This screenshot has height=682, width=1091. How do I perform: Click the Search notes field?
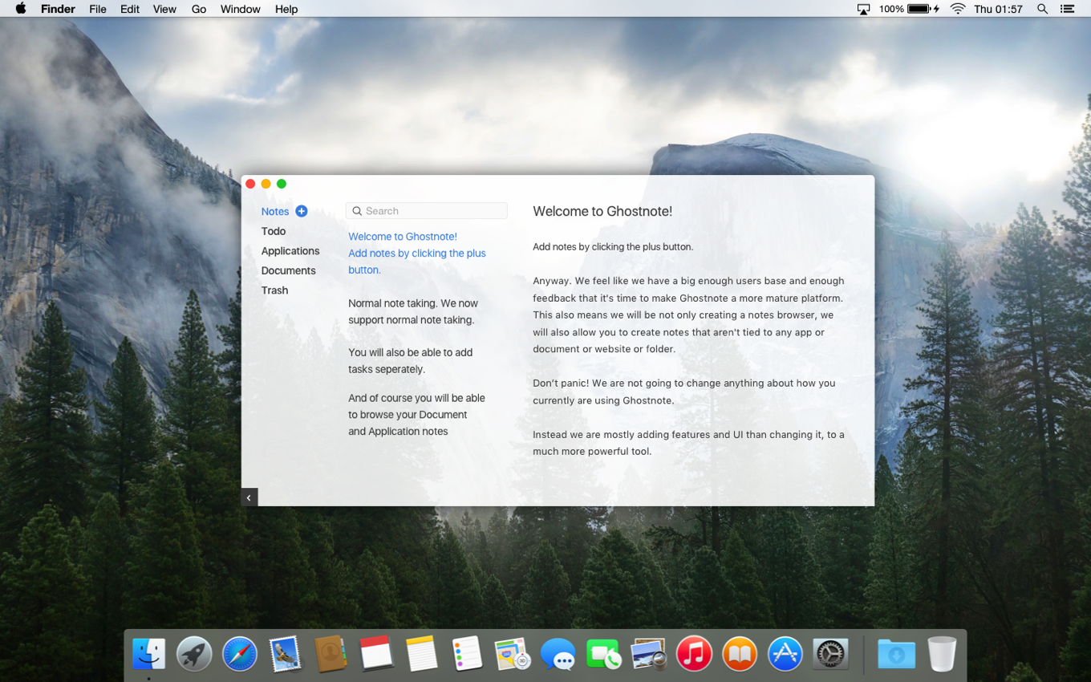click(427, 211)
